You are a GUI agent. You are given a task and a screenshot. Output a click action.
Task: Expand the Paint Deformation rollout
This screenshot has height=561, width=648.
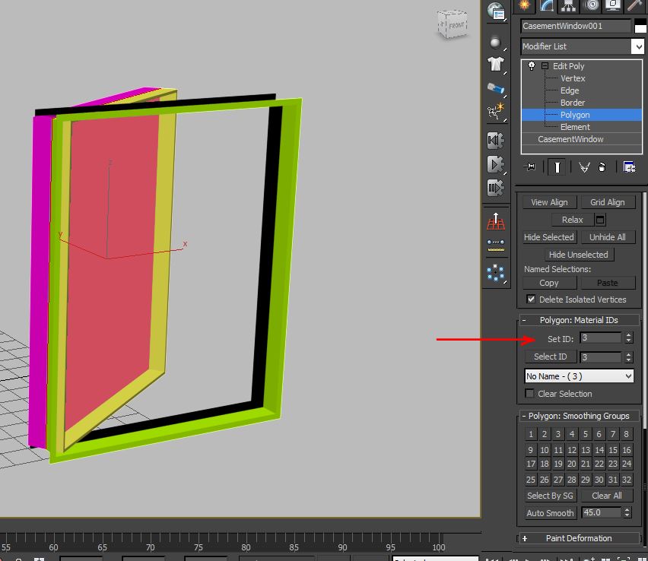(578, 538)
